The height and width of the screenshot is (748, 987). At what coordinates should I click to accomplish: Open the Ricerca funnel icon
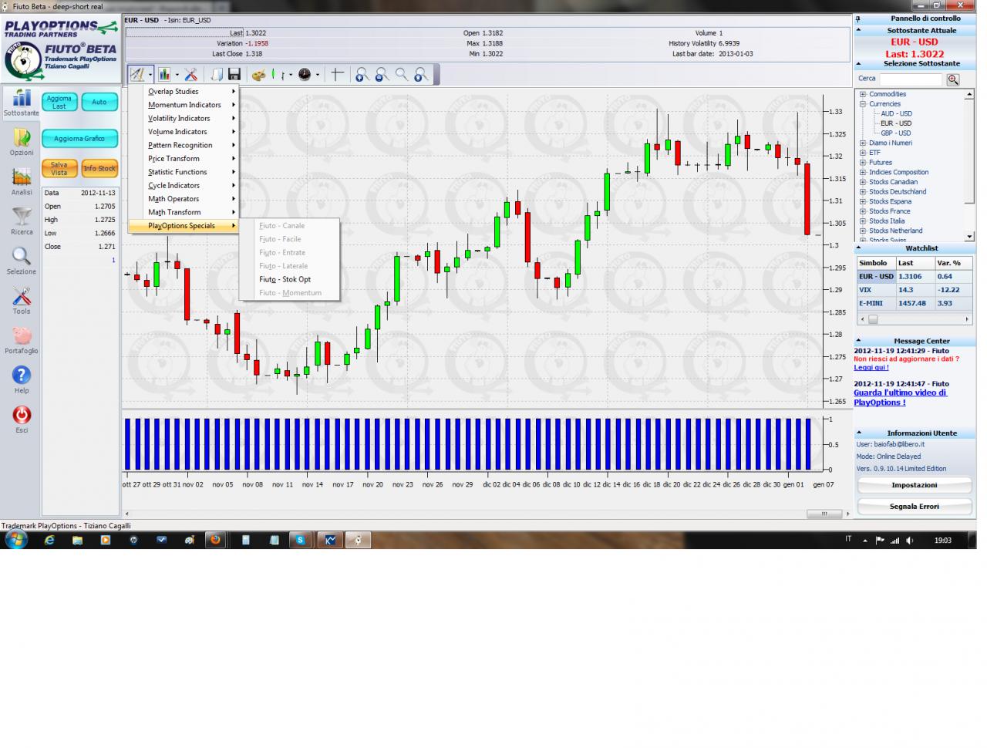point(22,221)
